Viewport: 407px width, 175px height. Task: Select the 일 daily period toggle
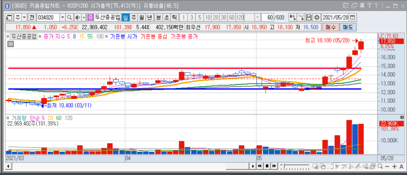pyautogui.click(x=125, y=17)
